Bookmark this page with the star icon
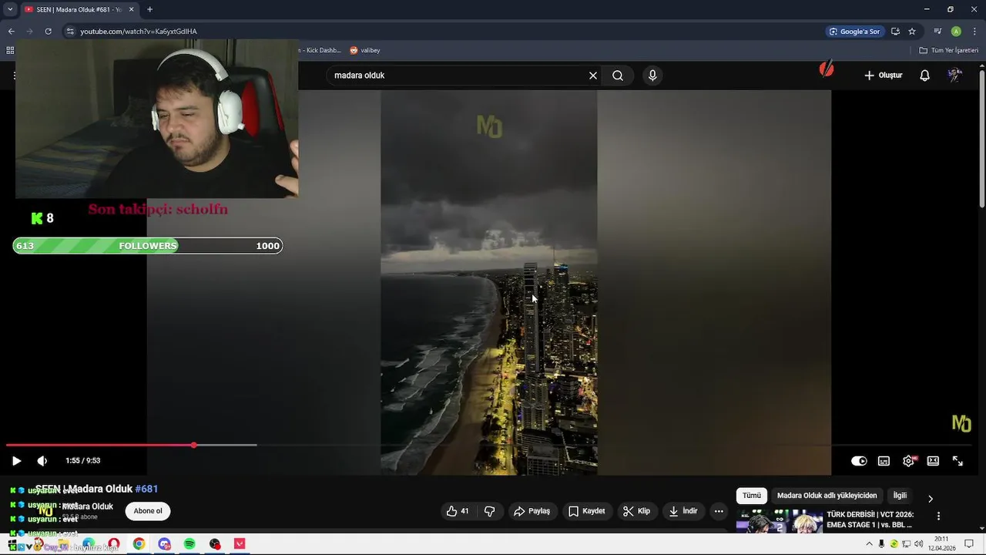The image size is (986, 555). point(912,32)
